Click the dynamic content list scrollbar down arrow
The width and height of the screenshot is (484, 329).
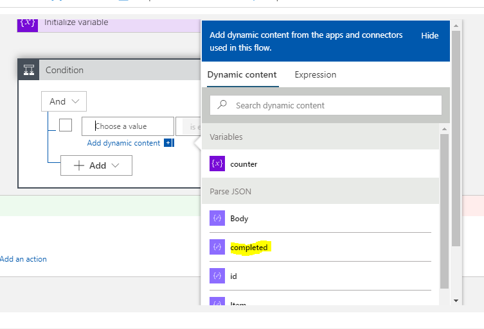tap(456, 300)
